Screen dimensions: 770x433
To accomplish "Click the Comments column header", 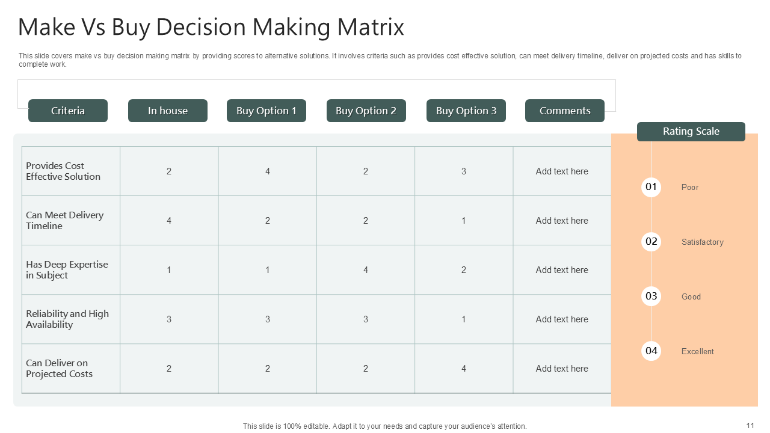I will point(565,111).
